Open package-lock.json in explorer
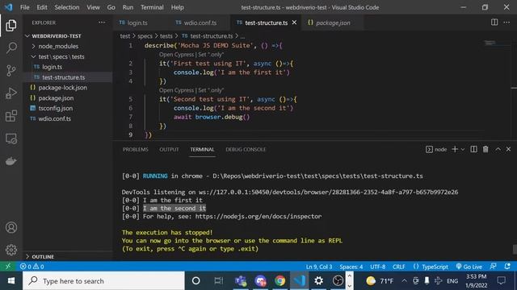This screenshot has width=517, height=290. coord(63,88)
